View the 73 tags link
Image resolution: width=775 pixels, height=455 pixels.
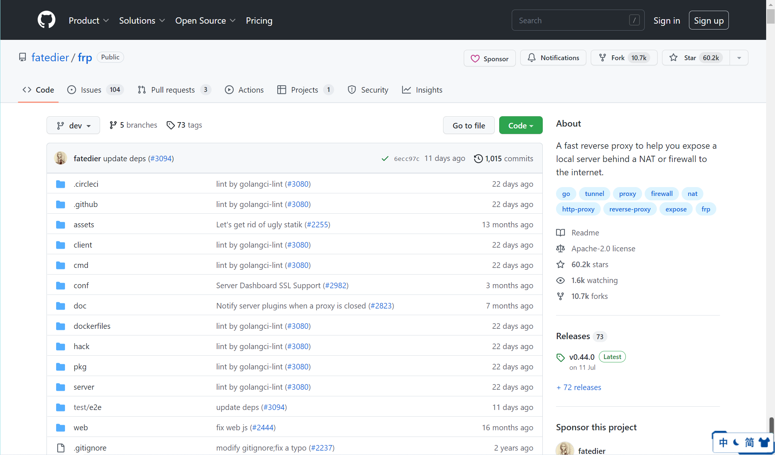(x=184, y=125)
